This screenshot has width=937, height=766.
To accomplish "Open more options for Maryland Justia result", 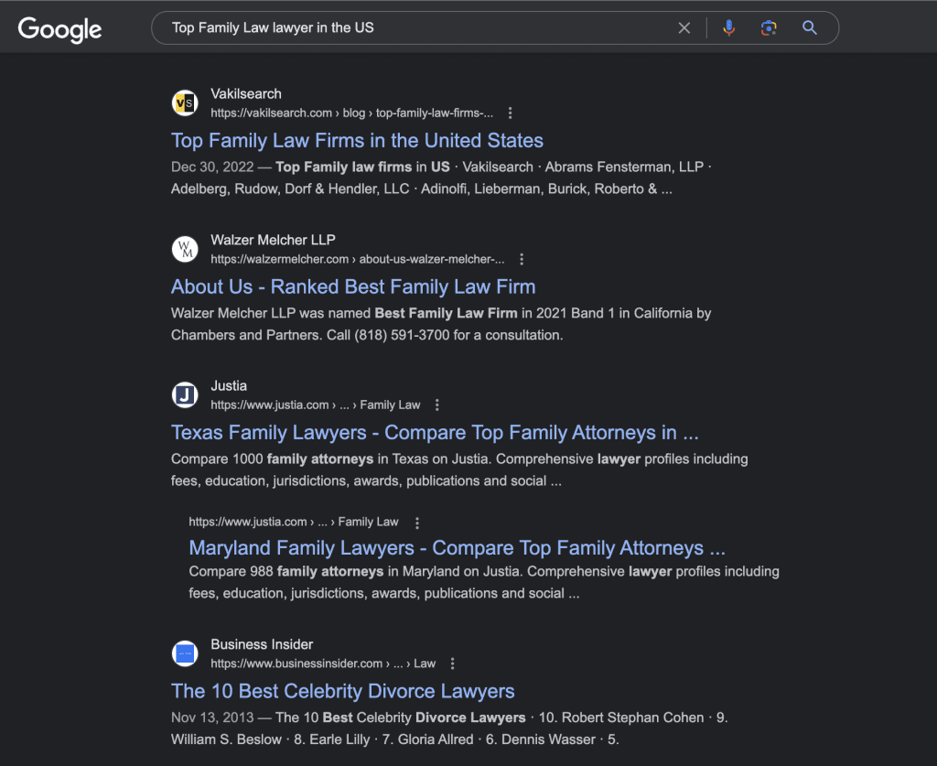I will [x=417, y=523].
